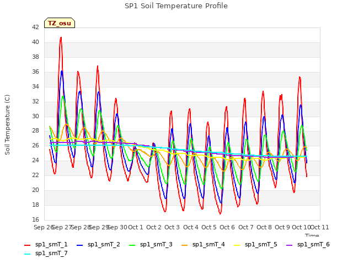353x264 pixels.
Task: Click the Oct 6 x-axis date label
Action: (227, 227)
